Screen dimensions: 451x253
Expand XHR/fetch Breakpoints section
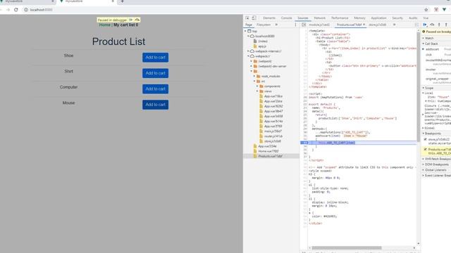(437, 159)
